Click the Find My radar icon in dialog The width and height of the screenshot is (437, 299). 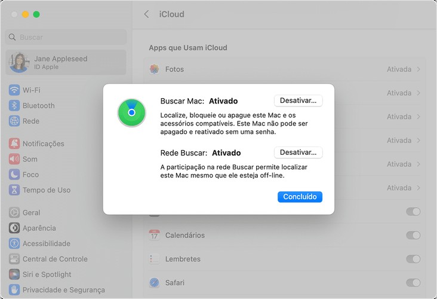pos(131,112)
